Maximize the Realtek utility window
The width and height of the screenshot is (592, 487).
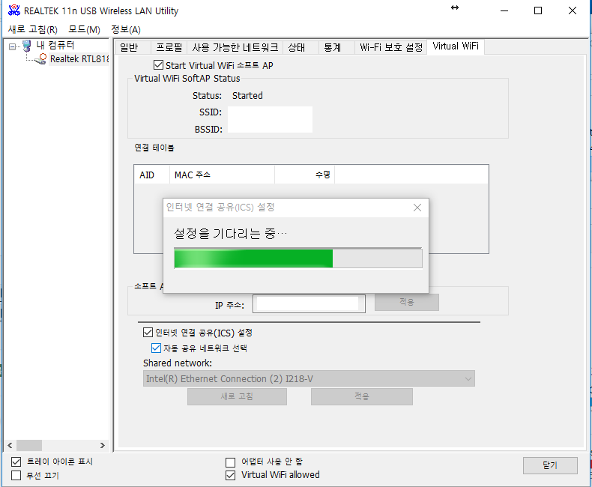[538, 10]
